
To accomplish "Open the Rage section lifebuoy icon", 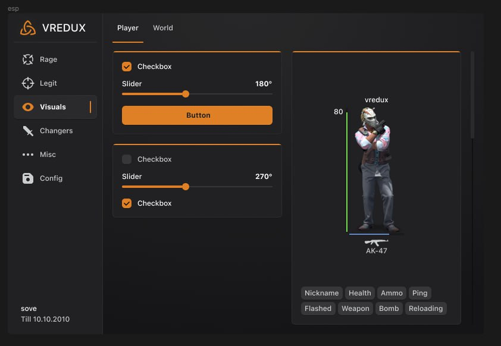I will click(28, 59).
